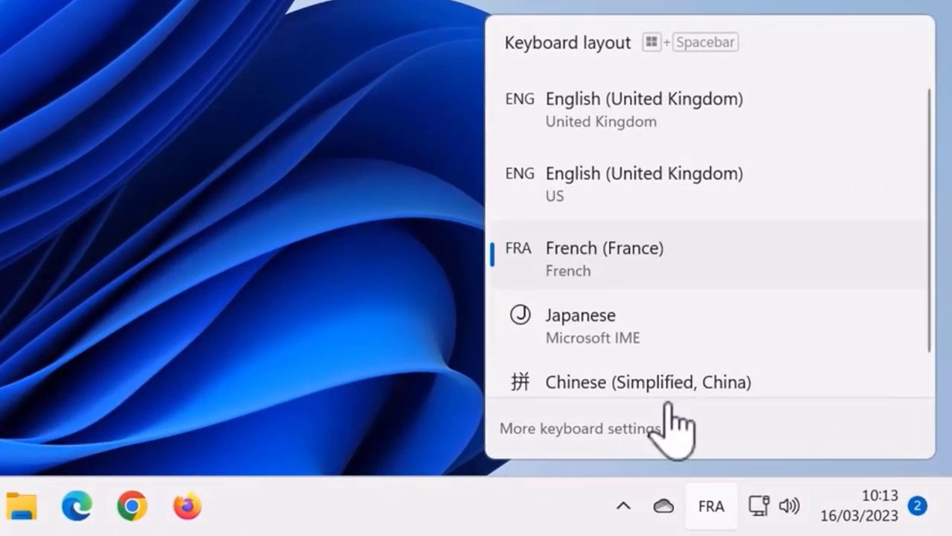952x536 pixels.
Task: Click the FRA language indicator in the taskbar
Action: (711, 506)
